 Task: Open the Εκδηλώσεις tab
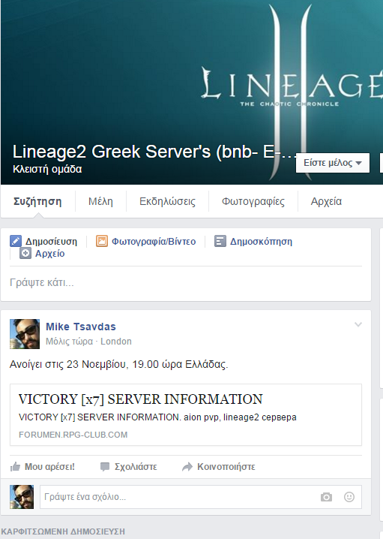coord(167,201)
